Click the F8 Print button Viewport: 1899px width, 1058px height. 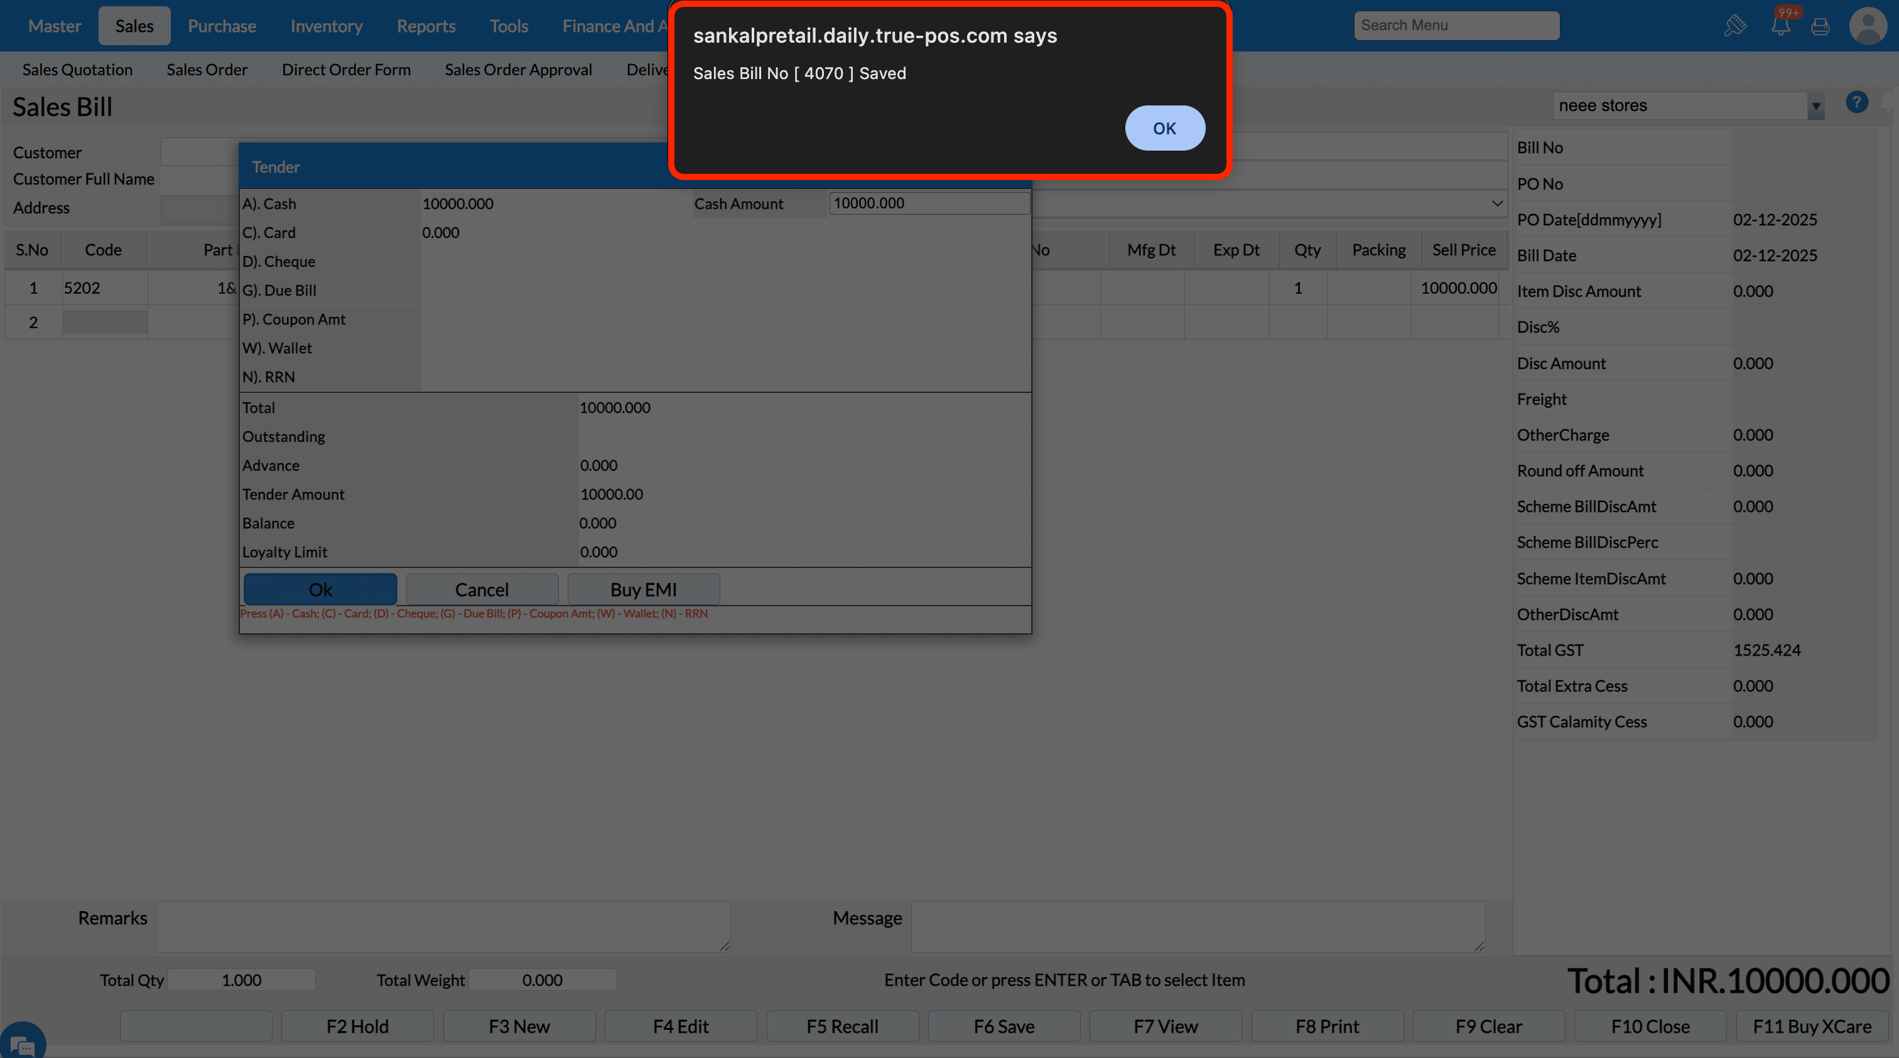pos(1326,1025)
